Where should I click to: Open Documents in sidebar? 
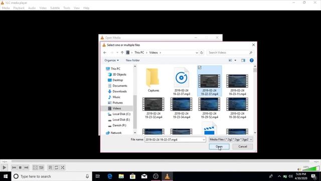[x=117, y=86]
